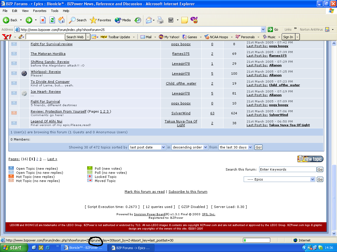
Task: Open Personals toolbar button
Action: [x=245, y=37]
